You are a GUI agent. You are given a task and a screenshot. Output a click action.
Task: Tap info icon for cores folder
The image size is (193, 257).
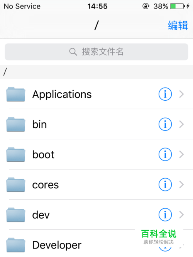pyautogui.click(x=165, y=184)
